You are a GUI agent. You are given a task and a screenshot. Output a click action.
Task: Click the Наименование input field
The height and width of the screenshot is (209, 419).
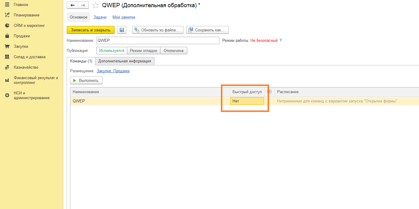coord(158,40)
